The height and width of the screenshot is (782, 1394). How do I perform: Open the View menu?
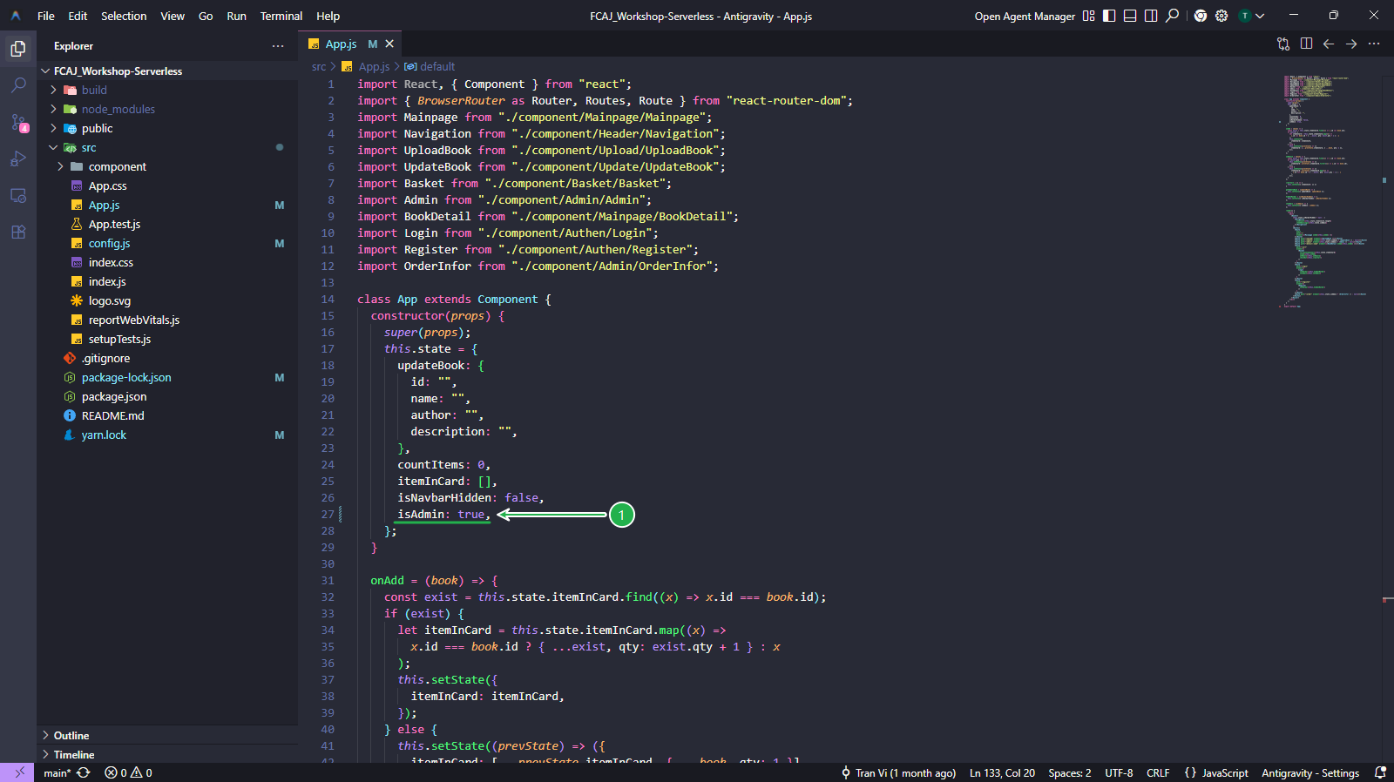point(173,16)
